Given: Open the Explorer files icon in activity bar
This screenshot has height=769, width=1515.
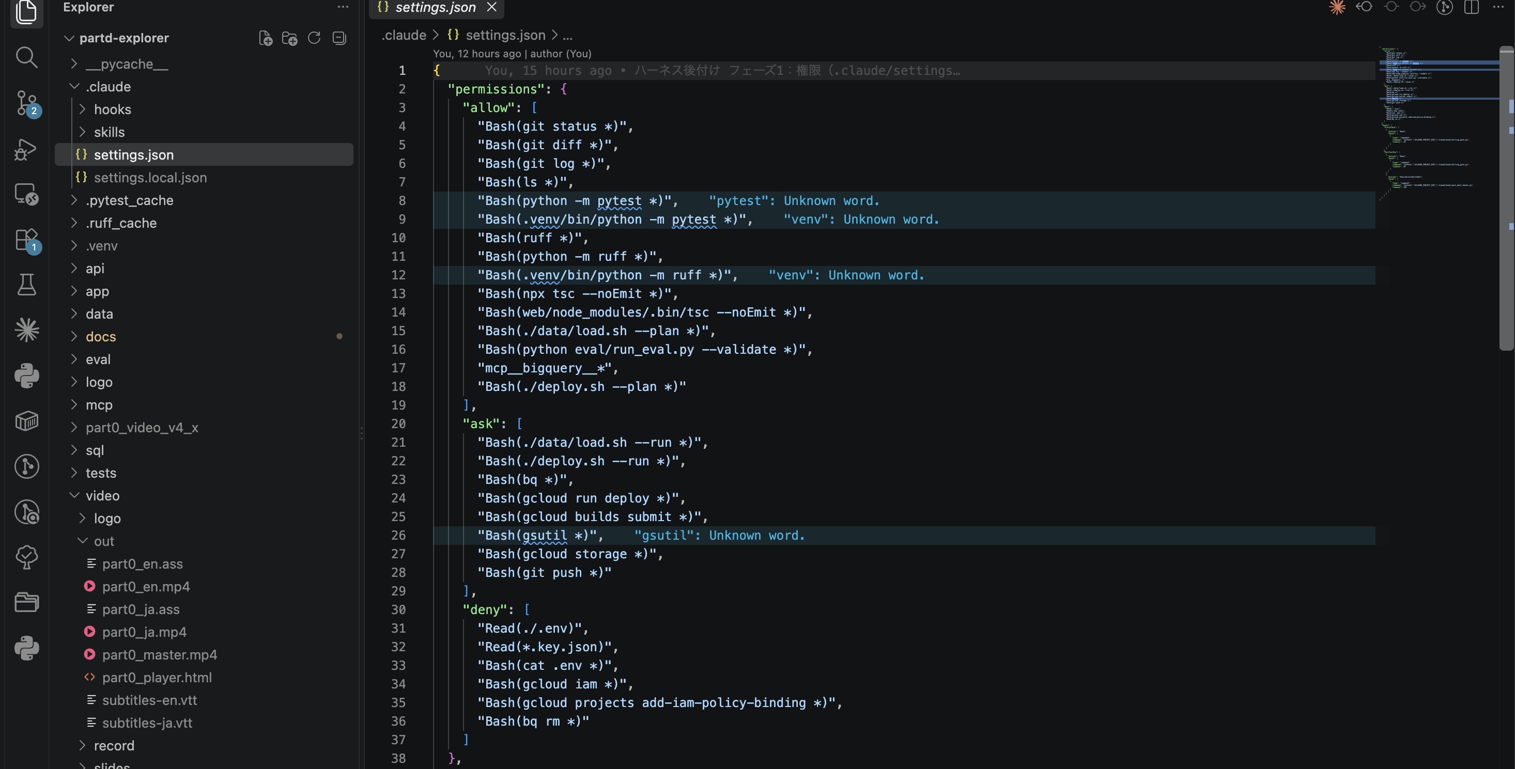Looking at the screenshot, I should click(x=26, y=12).
